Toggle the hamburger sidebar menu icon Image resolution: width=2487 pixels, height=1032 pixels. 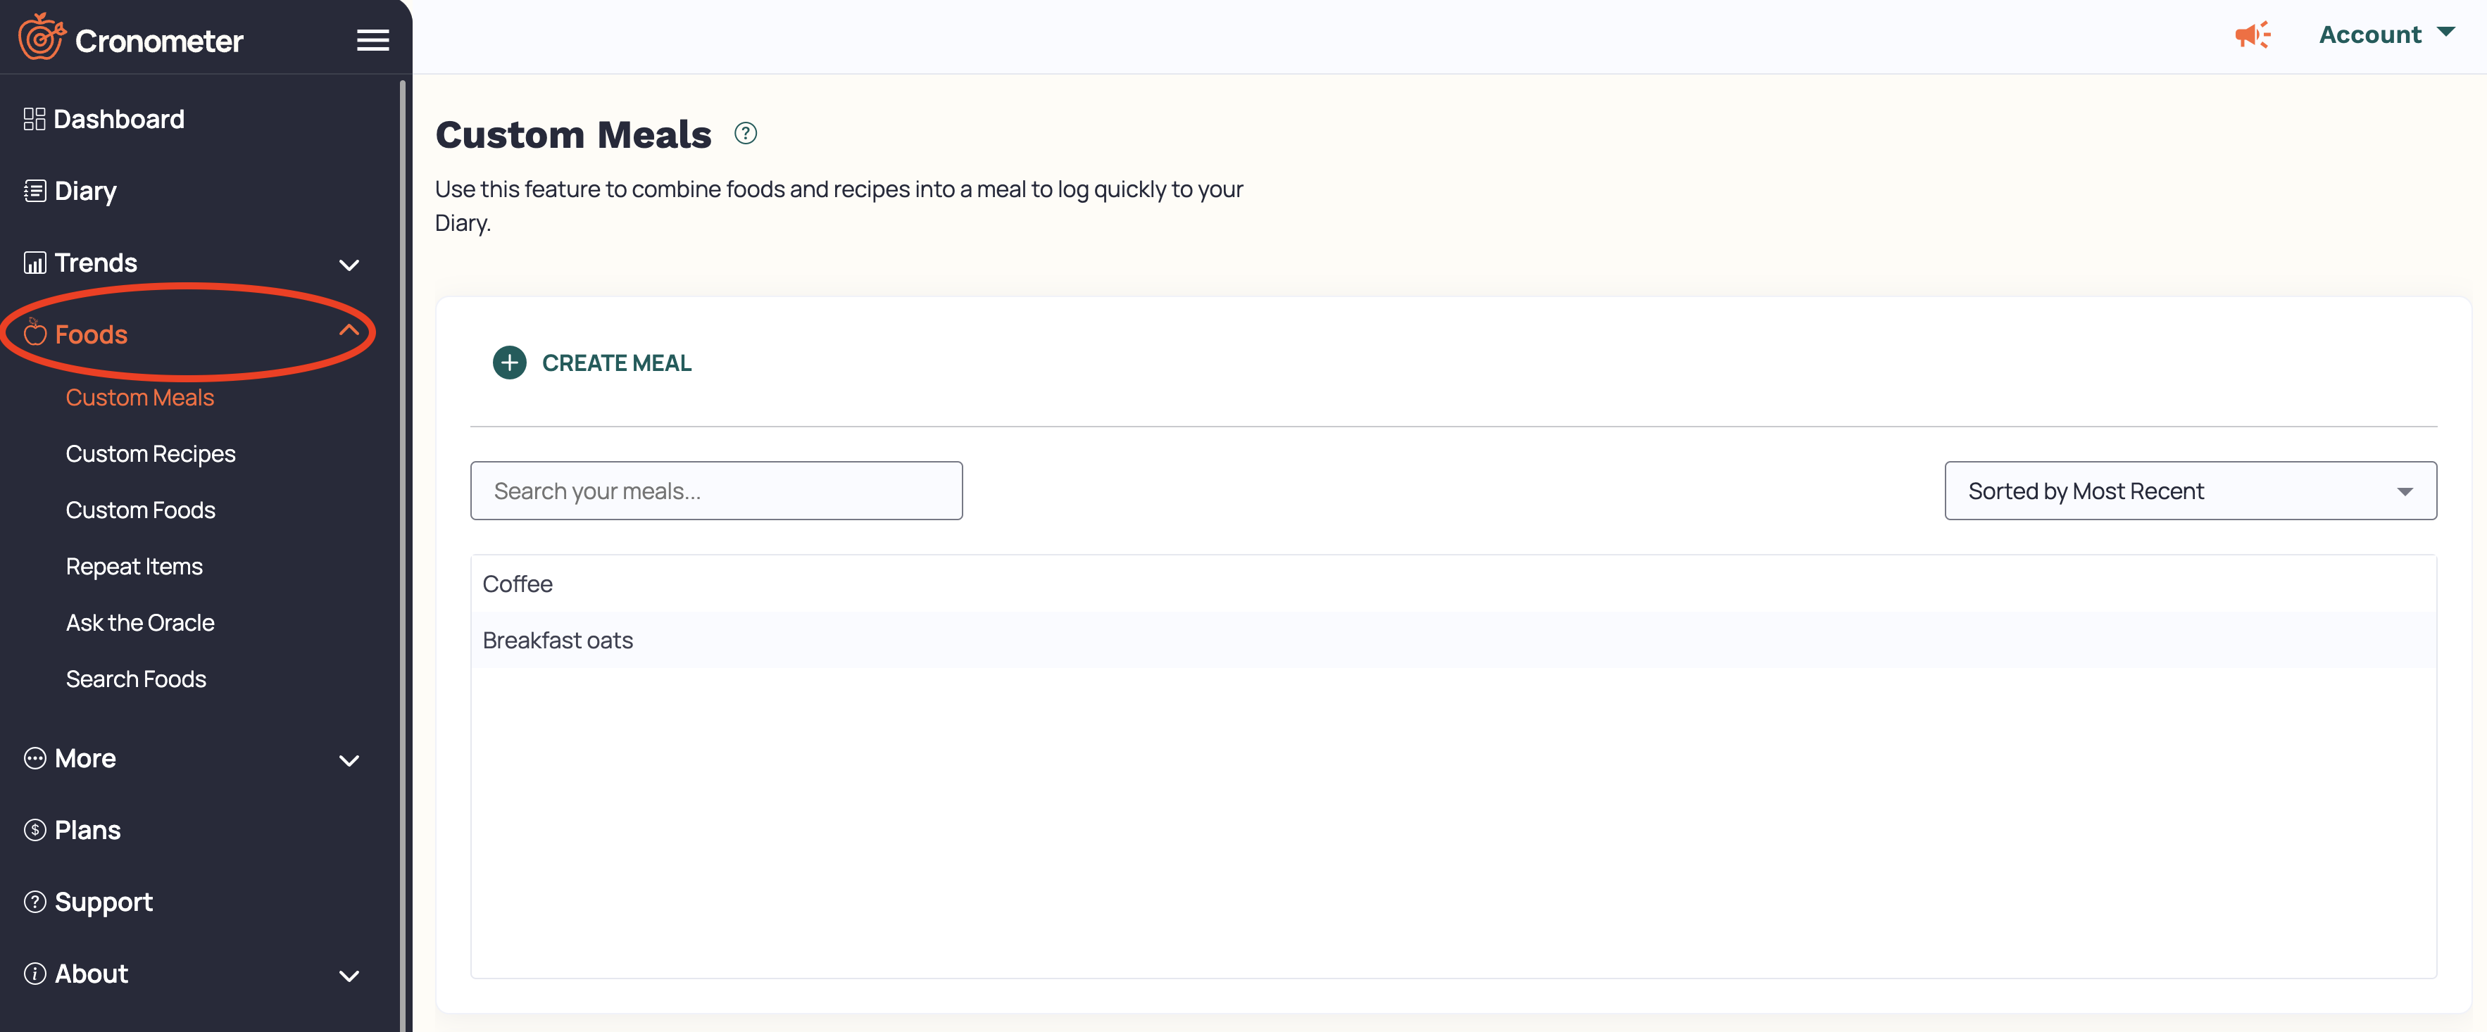372,39
